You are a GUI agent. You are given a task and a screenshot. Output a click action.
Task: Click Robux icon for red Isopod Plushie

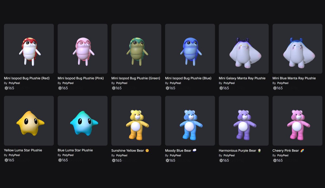tap(6, 88)
